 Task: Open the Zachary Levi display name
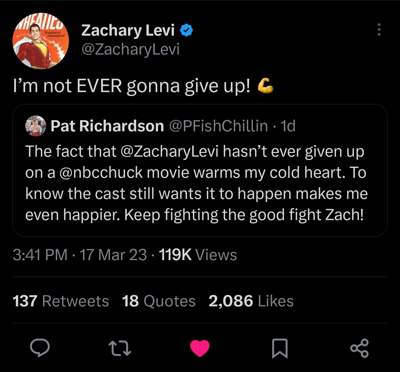click(128, 30)
